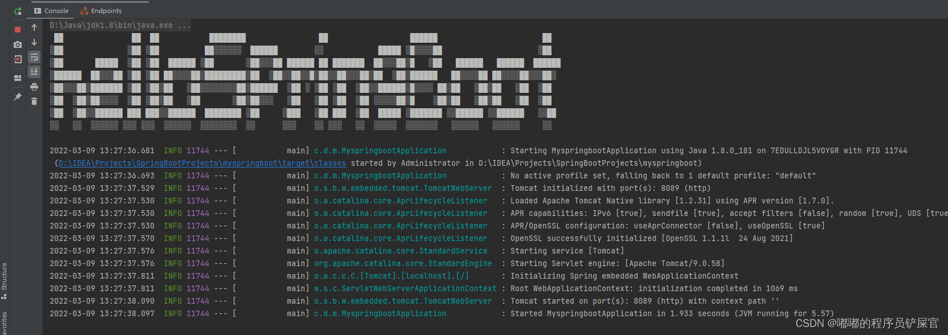This screenshot has height=335, width=948.
Task: Expand folded java.exe command line
Action: coord(120,25)
